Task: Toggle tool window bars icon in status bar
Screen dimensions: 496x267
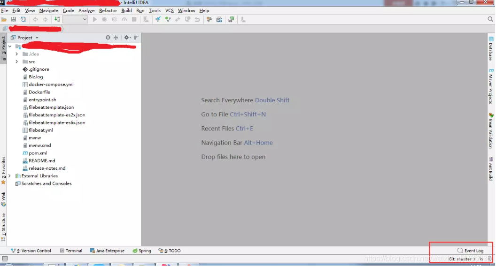Action: pos(5,259)
